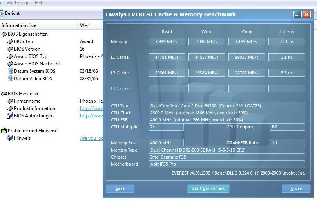Viewport: 317px width, 202px height.
Task: Click the Motherboard field Abit IP35 Pro
Action: point(226,164)
